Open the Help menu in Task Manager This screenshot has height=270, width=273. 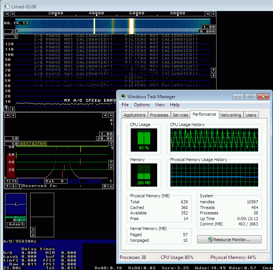(175, 105)
